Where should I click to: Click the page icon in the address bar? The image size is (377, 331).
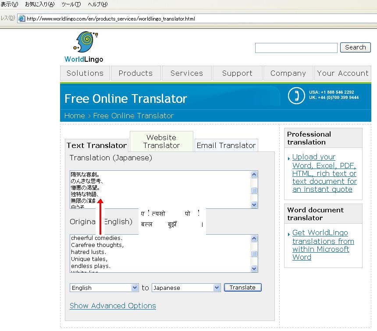(21, 19)
